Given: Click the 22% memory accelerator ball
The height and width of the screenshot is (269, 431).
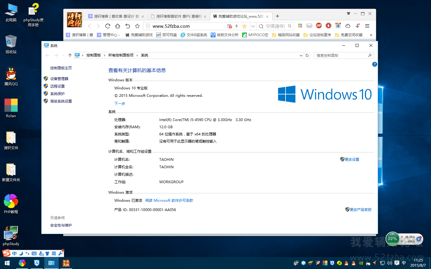Looking at the screenshot, I should pos(392,239).
